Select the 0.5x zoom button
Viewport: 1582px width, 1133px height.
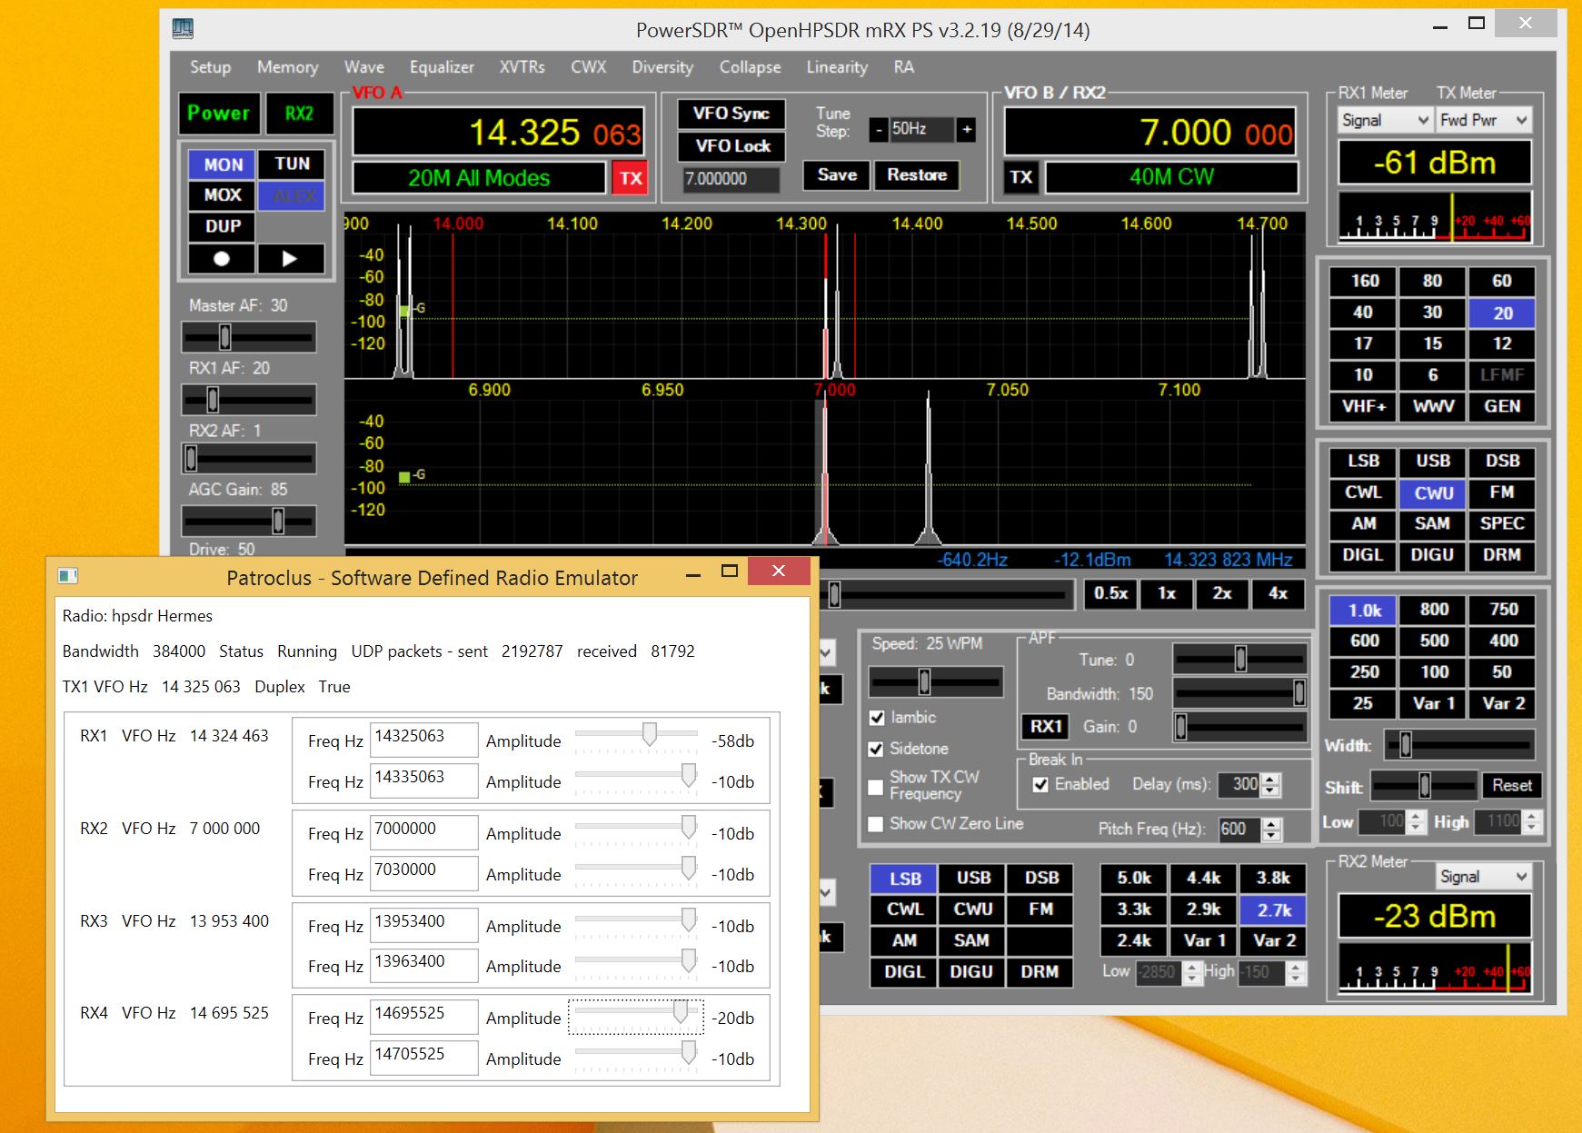click(x=1110, y=594)
